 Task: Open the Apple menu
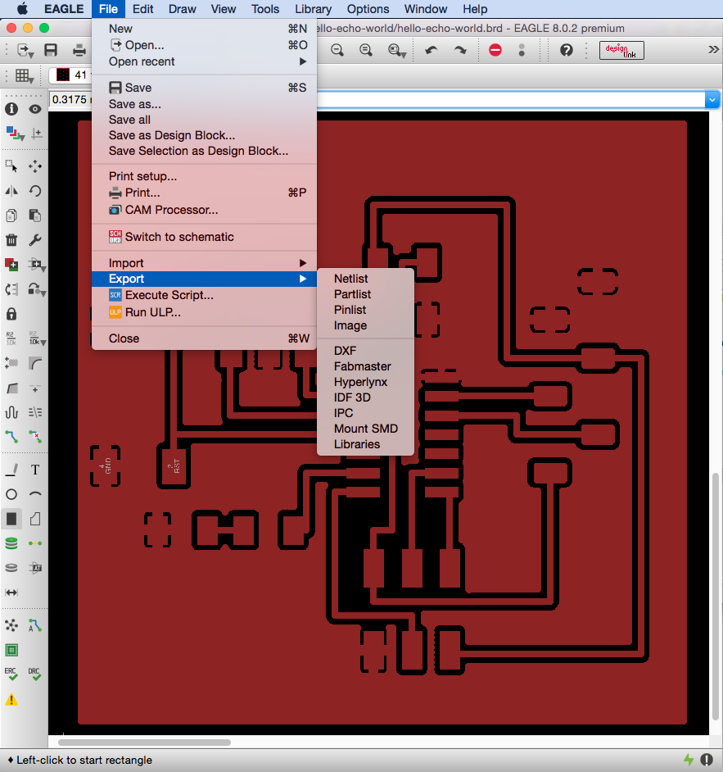point(21,9)
